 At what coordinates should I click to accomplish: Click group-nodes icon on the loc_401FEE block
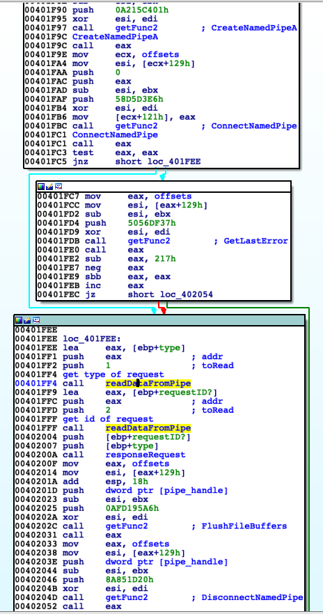36,320
